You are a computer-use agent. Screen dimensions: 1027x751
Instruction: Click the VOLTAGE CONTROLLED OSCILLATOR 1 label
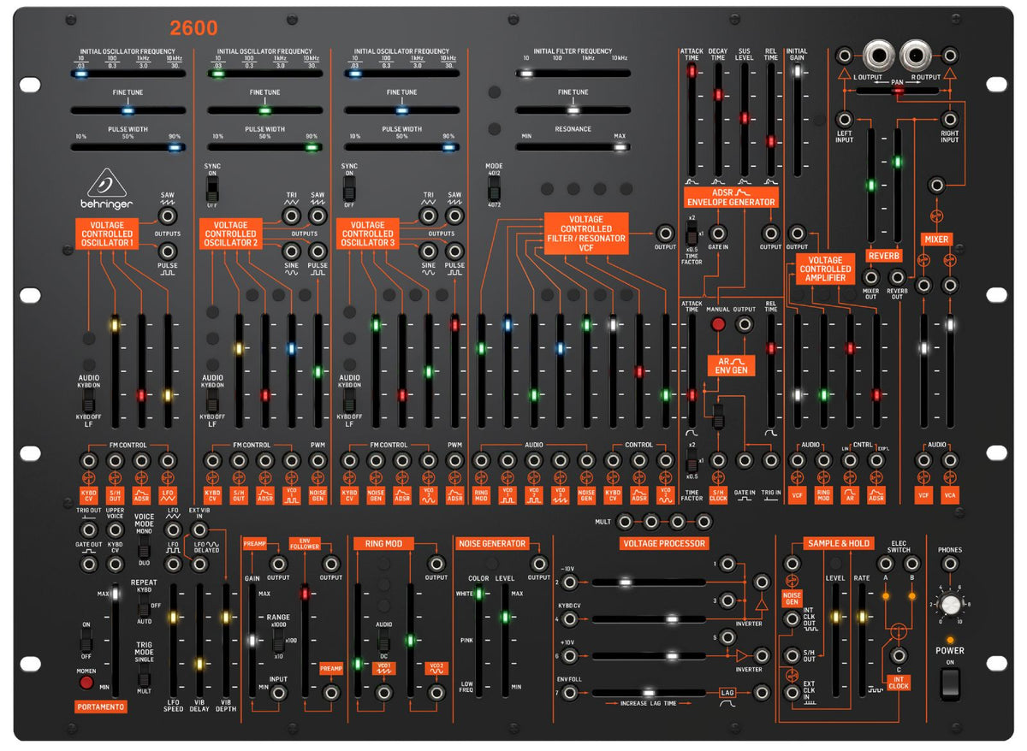tap(107, 234)
